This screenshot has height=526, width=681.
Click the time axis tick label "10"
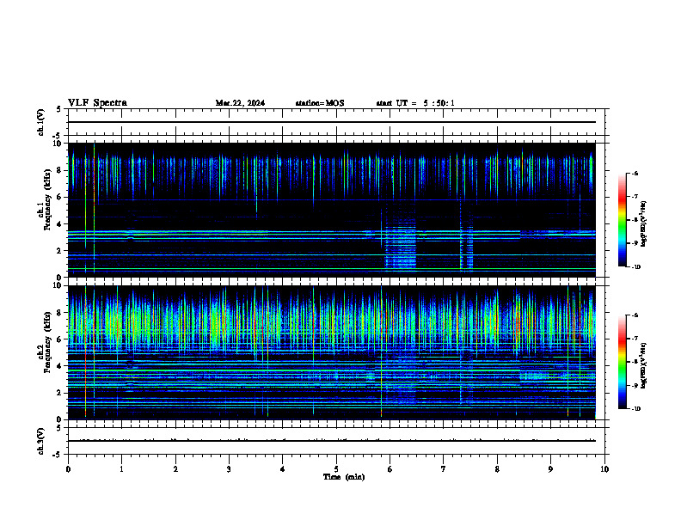click(604, 469)
